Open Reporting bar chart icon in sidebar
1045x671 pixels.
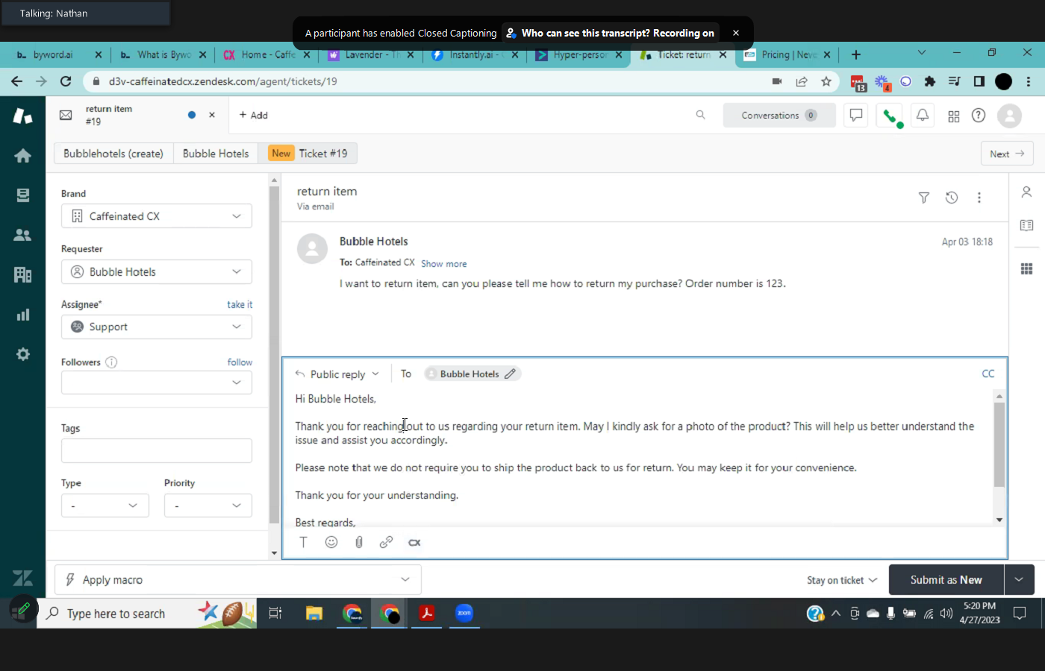[23, 315]
